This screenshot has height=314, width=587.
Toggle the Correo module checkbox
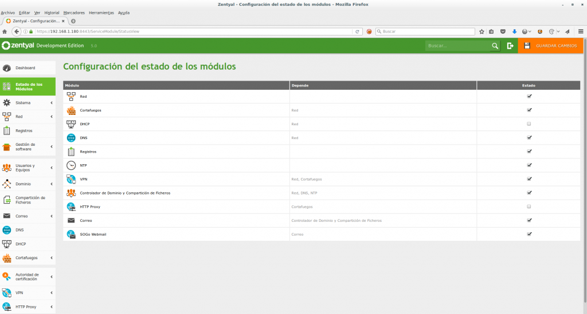click(529, 220)
